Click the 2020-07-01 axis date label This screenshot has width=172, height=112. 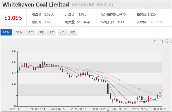click(x=18, y=109)
